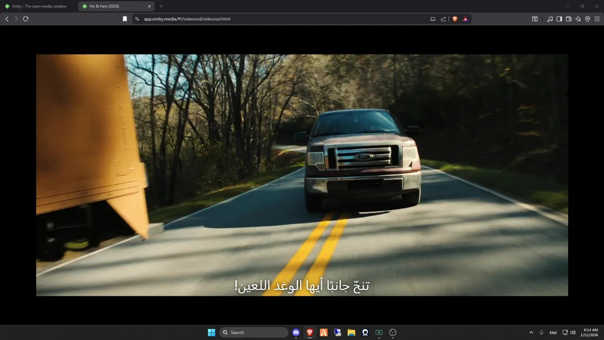The height and width of the screenshot is (340, 604).
Task: Open Discord from the taskbar
Action: point(296,332)
